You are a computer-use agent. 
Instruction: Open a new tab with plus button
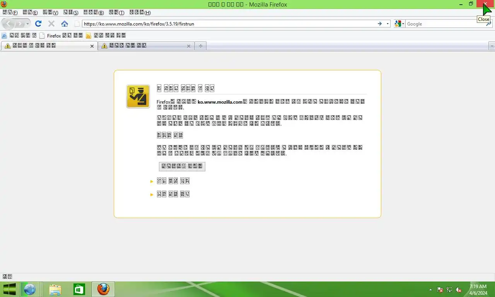[x=200, y=46]
